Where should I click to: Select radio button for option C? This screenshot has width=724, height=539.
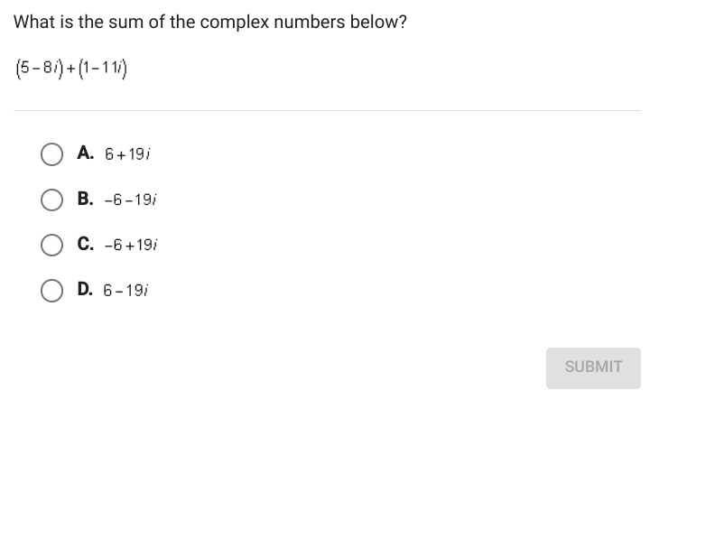pos(51,244)
